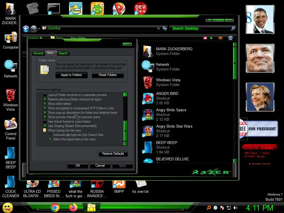Switch to the Search tab

click(63, 53)
